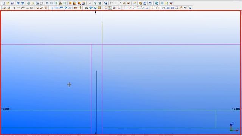242x136 pixels.
Task: Select the blue steel polybeam tool
Action: click(x=61, y=8)
